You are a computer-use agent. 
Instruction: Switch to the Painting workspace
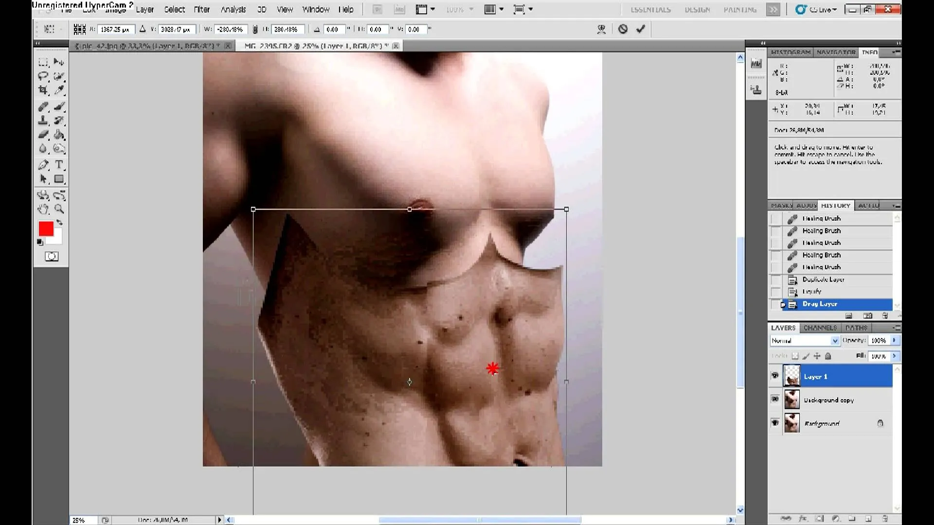tap(740, 10)
